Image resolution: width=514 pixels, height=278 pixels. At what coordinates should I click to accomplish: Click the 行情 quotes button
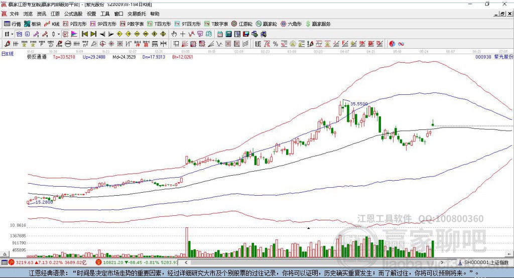pyautogui.click(x=13, y=24)
